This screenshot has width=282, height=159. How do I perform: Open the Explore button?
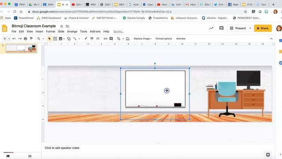tap(268, 155)
